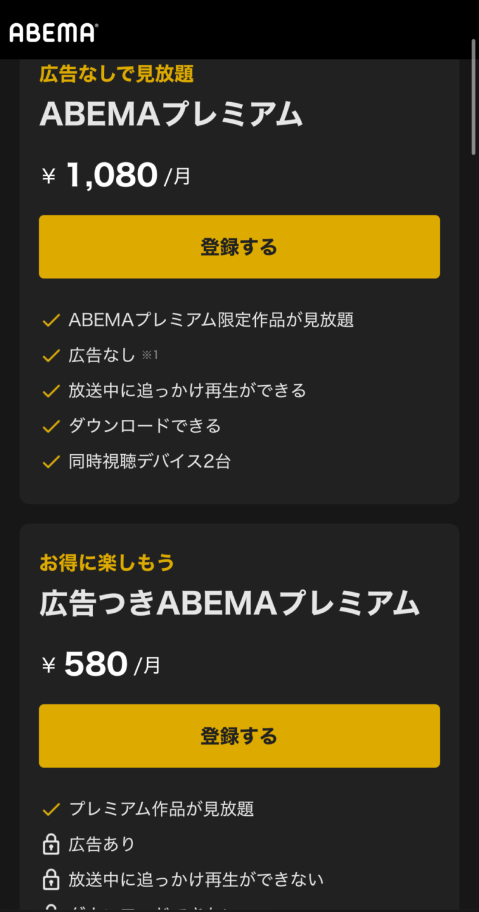479x912 pixels.
Task: Click the ABEMA logo in the header
Action: pos(51,33)
